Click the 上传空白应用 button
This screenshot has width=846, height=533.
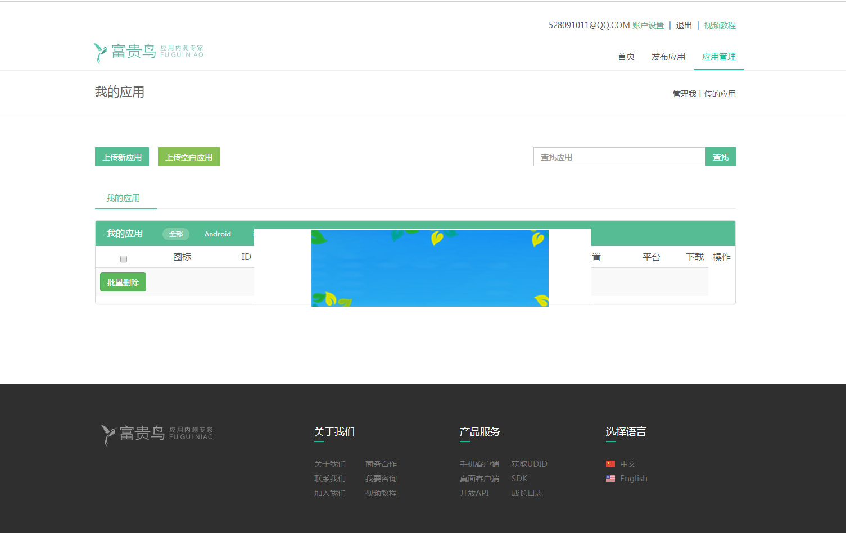[188, 157]
